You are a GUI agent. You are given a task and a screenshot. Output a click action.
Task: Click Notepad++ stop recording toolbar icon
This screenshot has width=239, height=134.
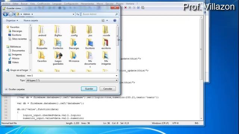click(x=130, y=7)
